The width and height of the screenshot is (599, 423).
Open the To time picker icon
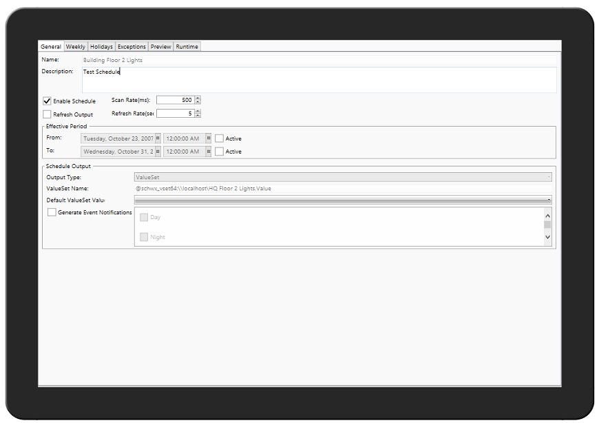[x=209, y=152]
